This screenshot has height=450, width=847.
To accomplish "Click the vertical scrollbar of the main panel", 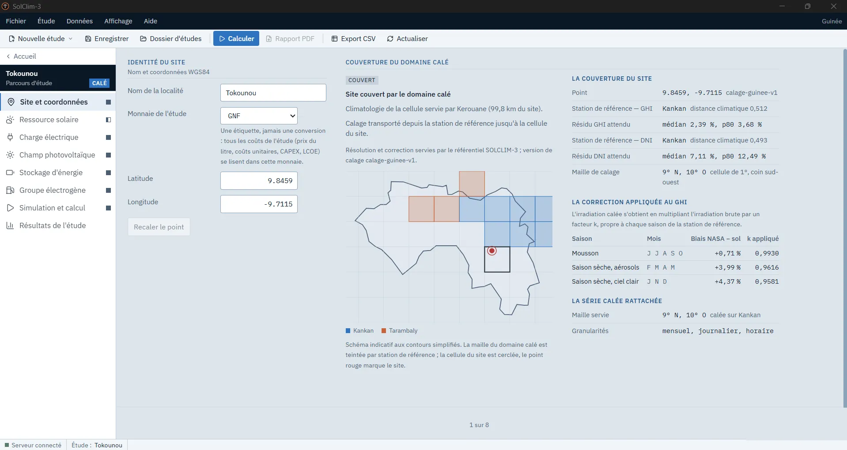I will [x=845, y=228].
